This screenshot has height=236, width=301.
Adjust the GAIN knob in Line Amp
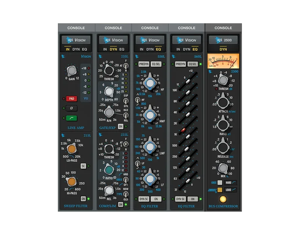click(x=71, y=70)
